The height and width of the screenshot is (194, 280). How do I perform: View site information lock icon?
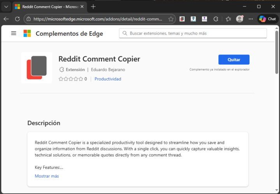(x=28, y=19)
